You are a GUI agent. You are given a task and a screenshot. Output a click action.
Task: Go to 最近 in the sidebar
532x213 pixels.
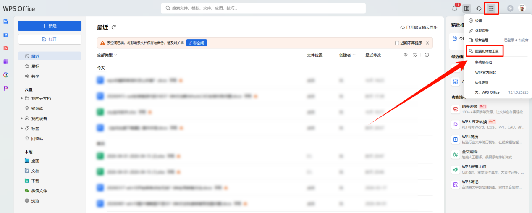(x=50, y=56)
